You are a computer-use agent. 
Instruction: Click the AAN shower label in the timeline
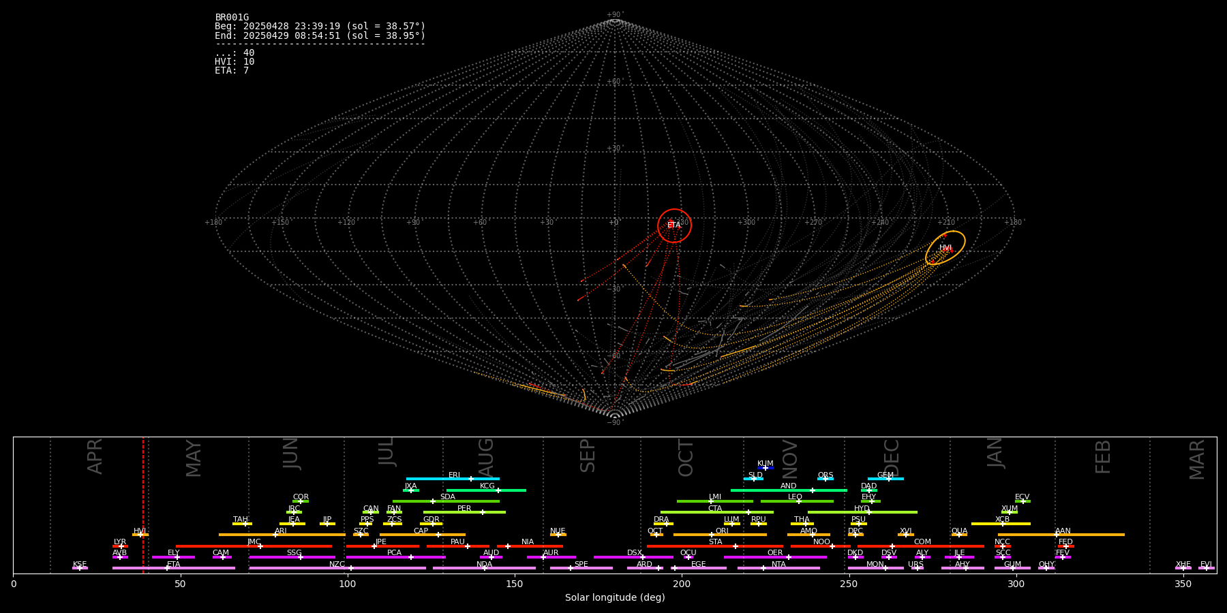(x=1063, y=531)
